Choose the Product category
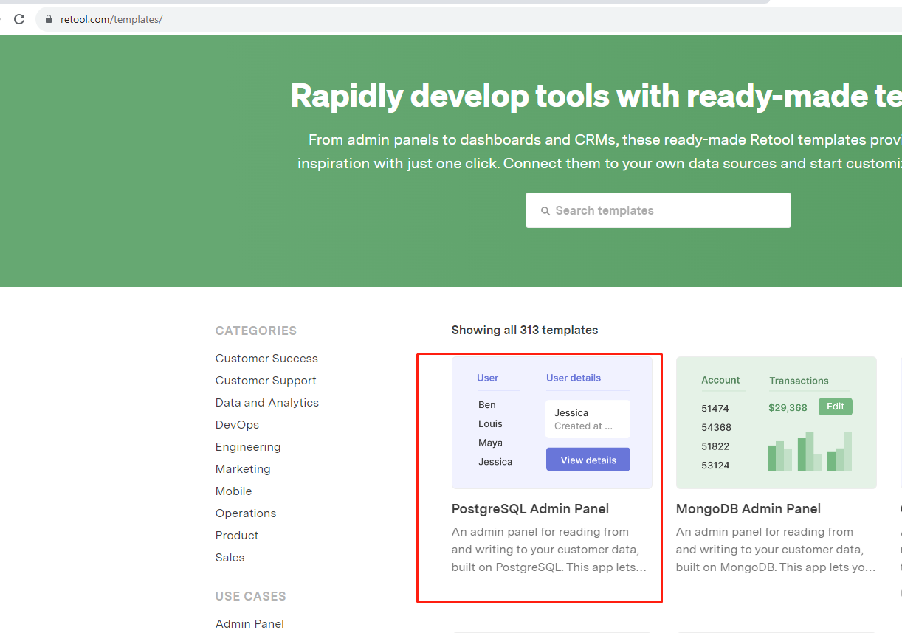Image resolution: width=902 pixels, height=633 pixels. click(237, 536)
